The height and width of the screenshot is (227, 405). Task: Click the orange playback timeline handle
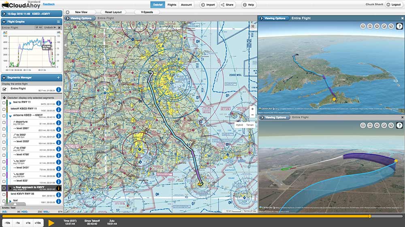pyautogui.click(x=370, y=216)
